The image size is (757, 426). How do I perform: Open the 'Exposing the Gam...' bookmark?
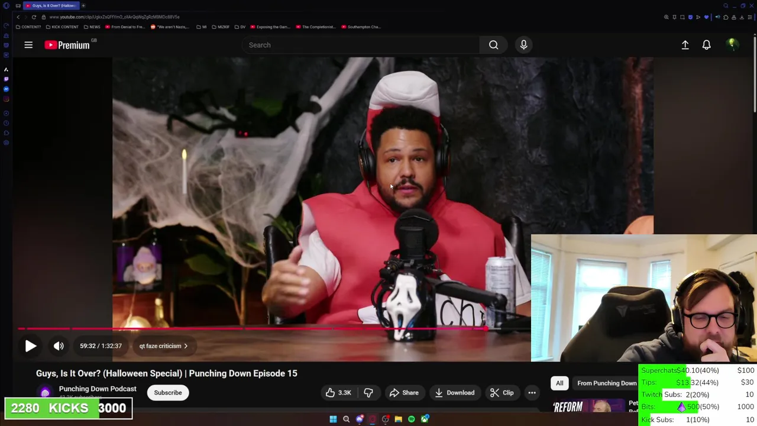(x=270, y=27)
